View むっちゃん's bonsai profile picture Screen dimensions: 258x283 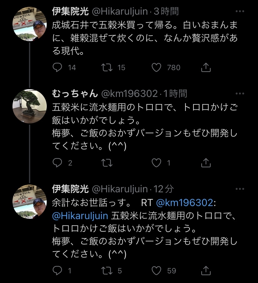click(x=30, y=106)
